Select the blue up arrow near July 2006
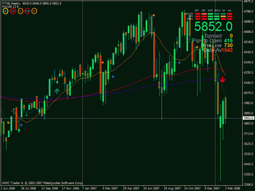Screen dimensions: 255x191 tap(21, 125)
